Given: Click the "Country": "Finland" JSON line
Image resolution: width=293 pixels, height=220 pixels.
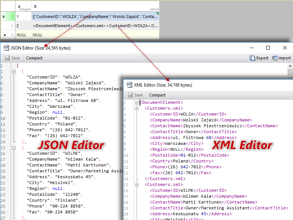Looking at the screenshot, I should 53,200.
